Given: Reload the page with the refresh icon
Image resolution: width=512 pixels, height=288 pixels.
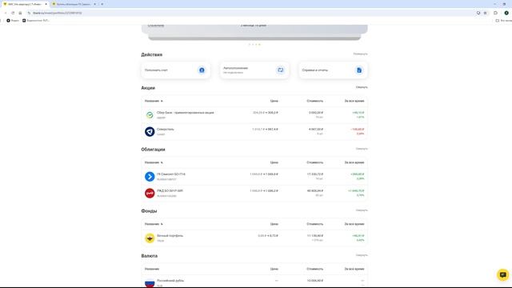Looking at the screenshot, I should click(13, 13).
